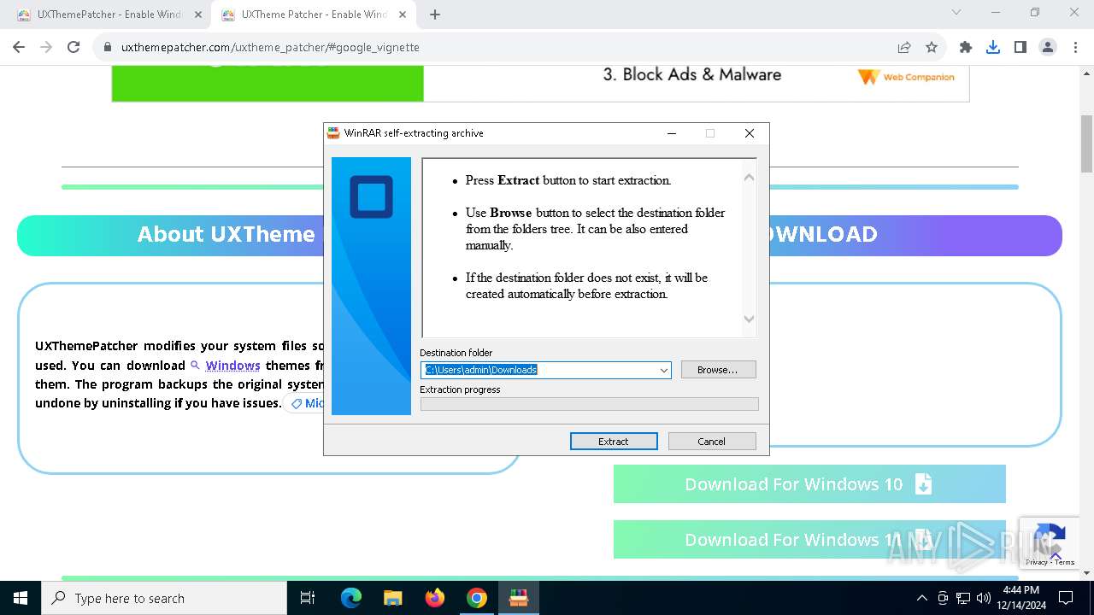Open reCAPTCHA Terms link
Screen dimensions: 1094x615
tap(1065, 562)
